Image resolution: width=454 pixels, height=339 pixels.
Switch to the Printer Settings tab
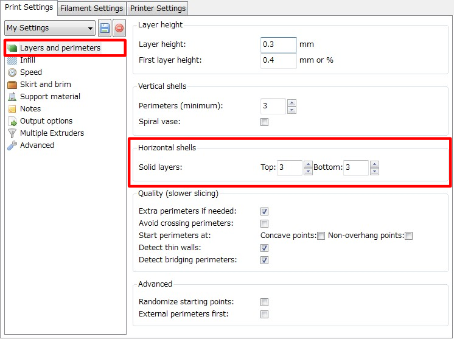(x=158, y=8)
